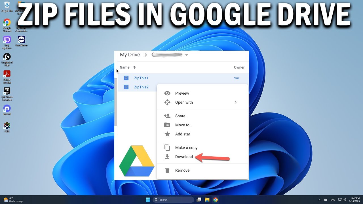Click the volume speaker tray icon
This screenshot has width=363, height=204.
[345, 200]
